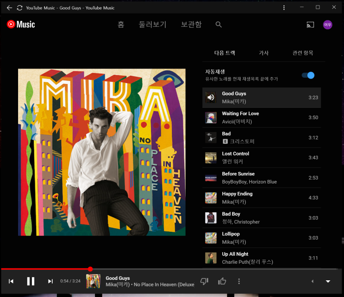Click the Up All Night thumbnail
Viewport: 344px width, 297px height.
(x=211, y=258)
